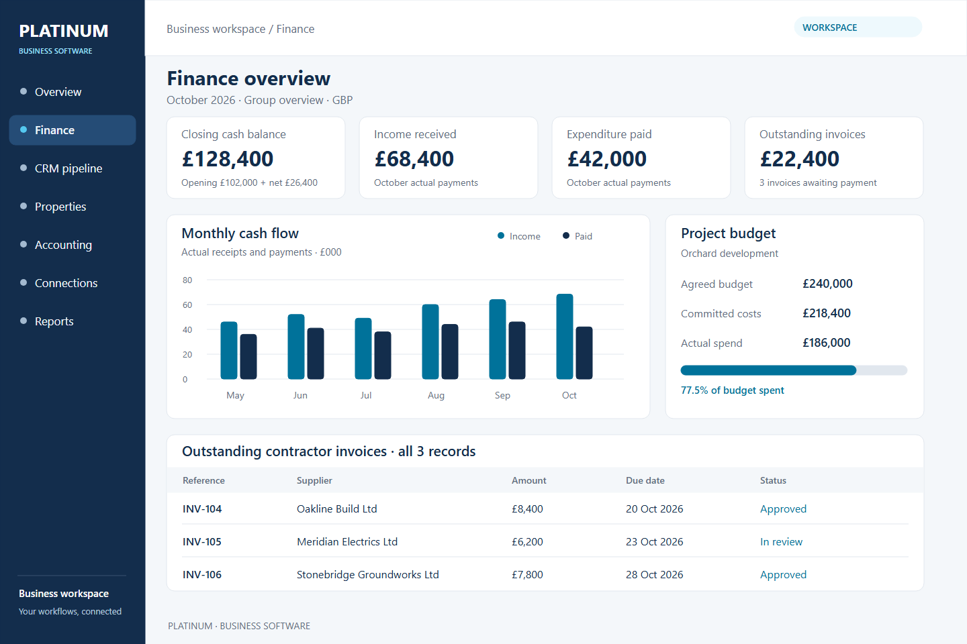Open Properties from the sidebar
The width and height of the screenshot is (967, 644).
pyautogui.click(x=73, y=207)
